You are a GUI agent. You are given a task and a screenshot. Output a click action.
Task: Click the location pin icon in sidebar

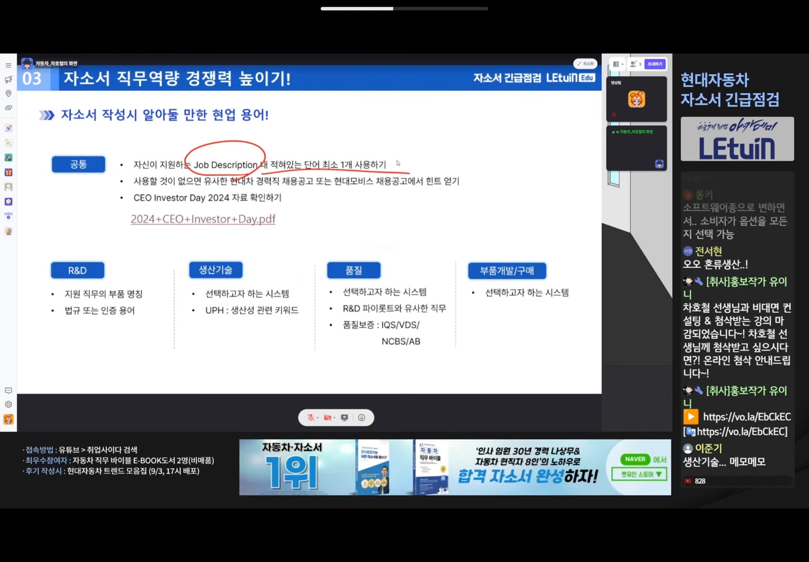click(x=8, y=94)
